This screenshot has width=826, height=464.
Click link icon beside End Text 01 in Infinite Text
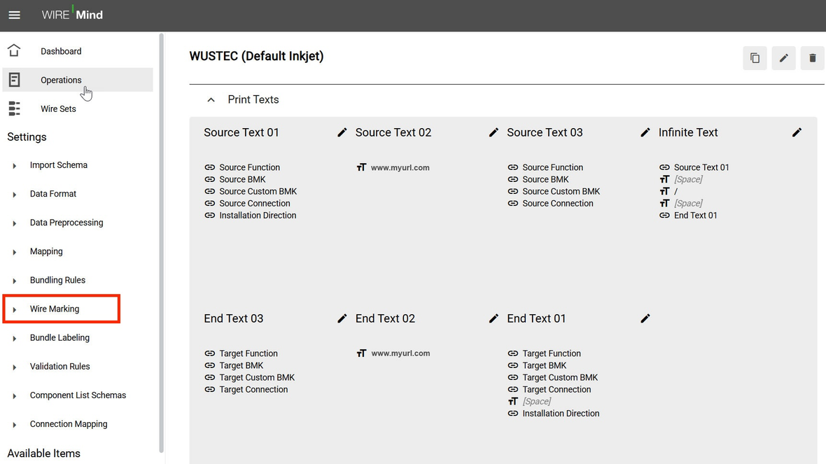664,216
